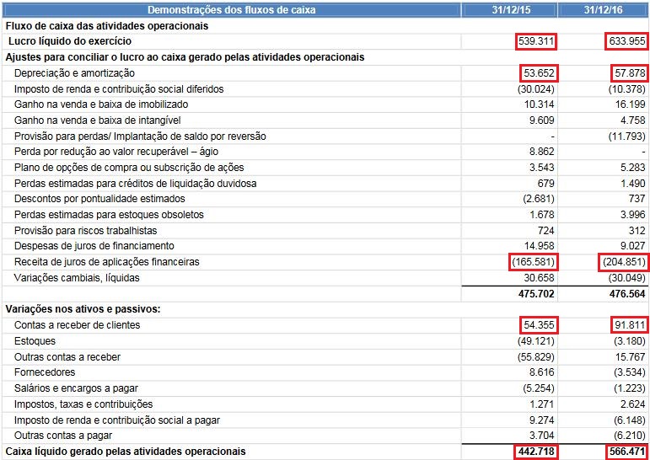Select the subtotal 476.564
The height and width of the screenshot is (460, 650).
coord(627,294)
